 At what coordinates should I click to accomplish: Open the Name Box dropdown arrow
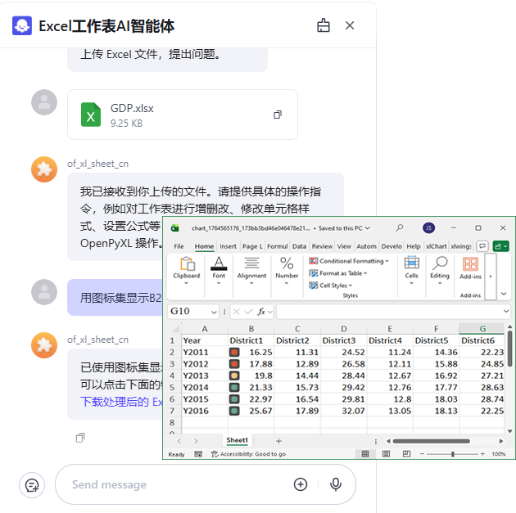pyautogui.click(x=214, y=312)
